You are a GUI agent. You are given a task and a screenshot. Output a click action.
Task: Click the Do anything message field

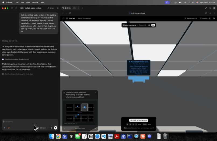[x=30, y=122]
